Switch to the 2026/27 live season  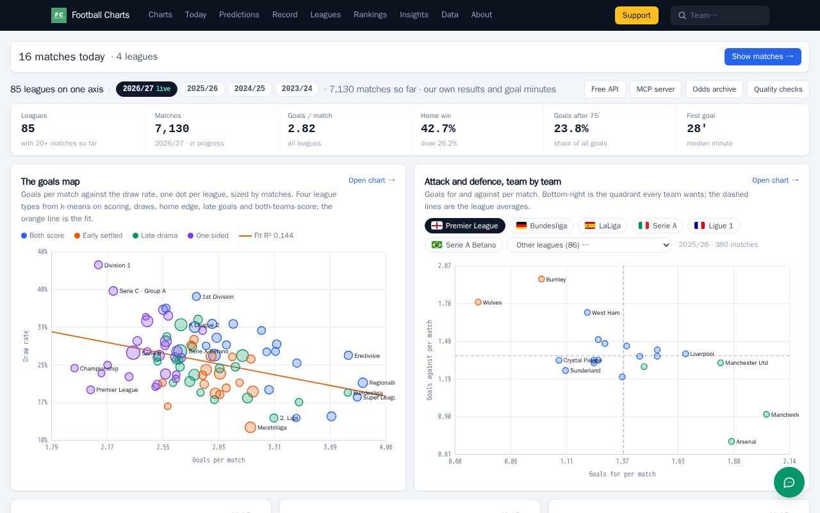pos(147,89)
